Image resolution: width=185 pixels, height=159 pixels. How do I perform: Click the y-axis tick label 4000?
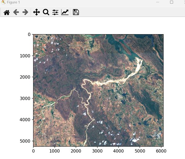click(25, 120)
